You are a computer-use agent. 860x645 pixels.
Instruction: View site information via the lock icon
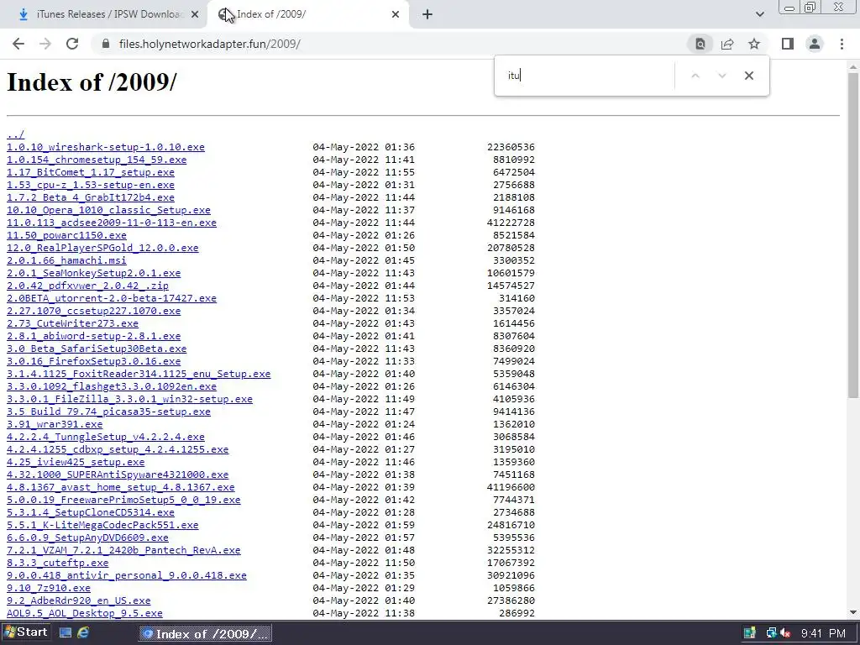(x=106, y=44)
